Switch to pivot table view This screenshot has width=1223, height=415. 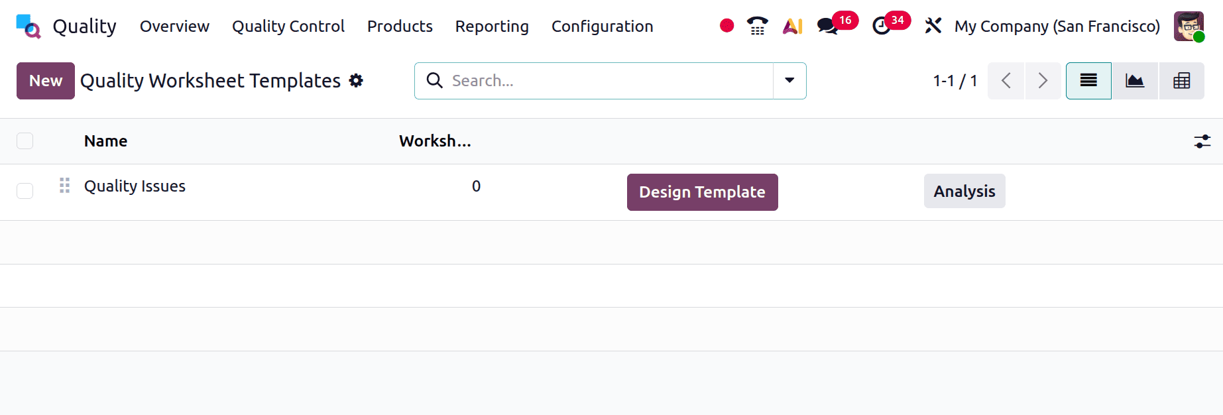(x=1181, y=81)
